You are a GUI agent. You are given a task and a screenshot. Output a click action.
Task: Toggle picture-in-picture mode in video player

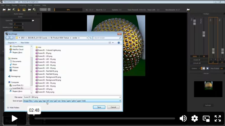(206, 118)
